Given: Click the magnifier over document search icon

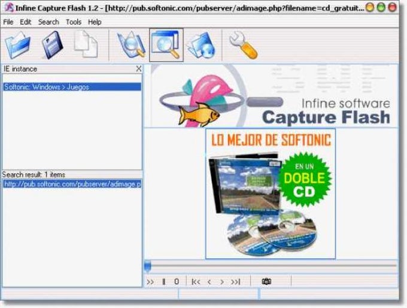Looking at the screenshot, I should 131,45.
